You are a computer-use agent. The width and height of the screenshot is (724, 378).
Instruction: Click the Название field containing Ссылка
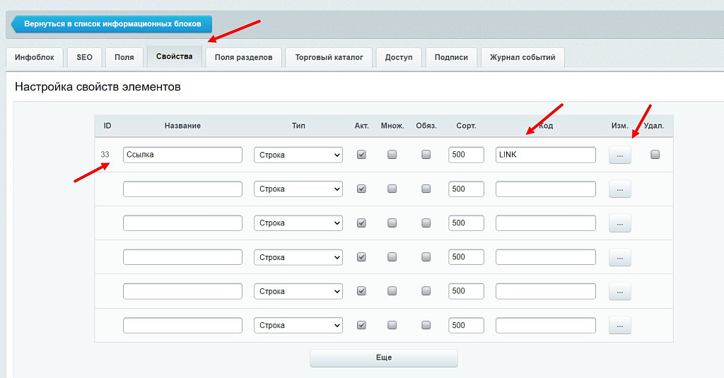(x=182, y=155)
